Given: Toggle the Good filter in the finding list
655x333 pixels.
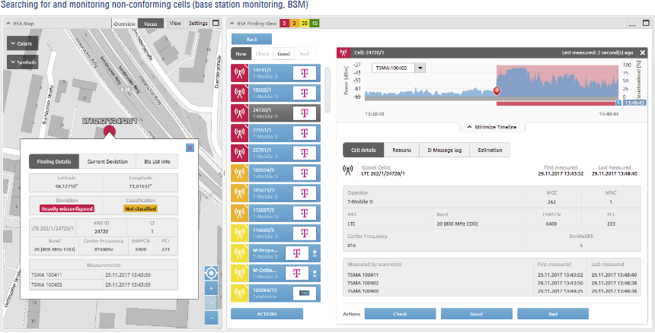Looking at the screenshot, I should point(283,54).
